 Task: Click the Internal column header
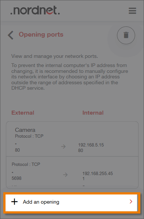point(93,113)
